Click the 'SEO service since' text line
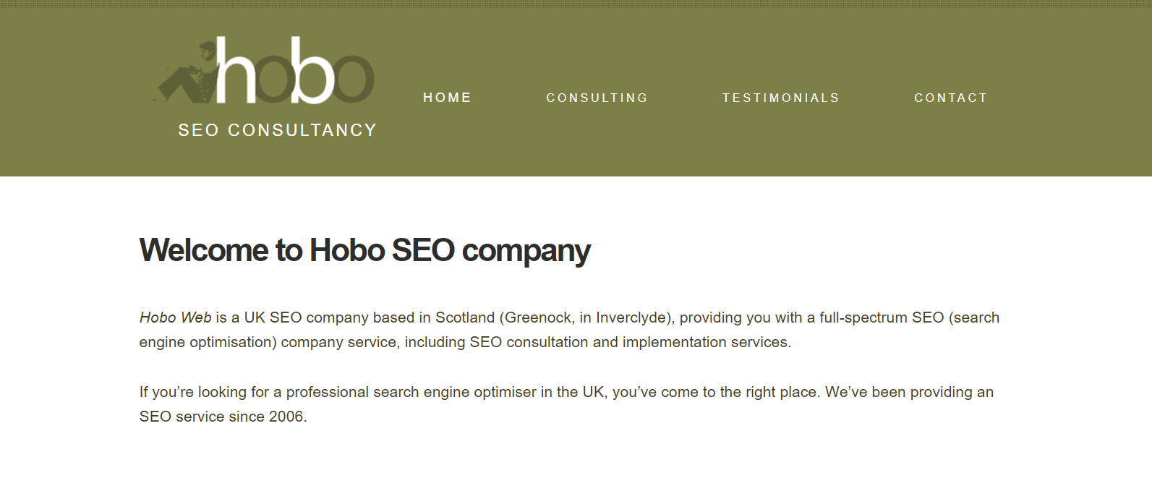 (x=202, y=417)
